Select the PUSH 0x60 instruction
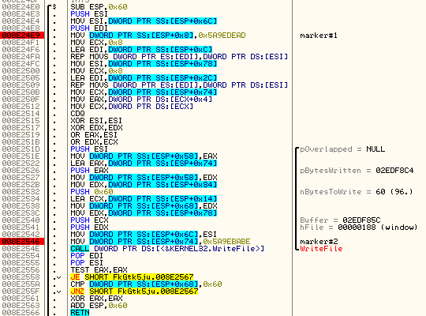 [92, 192]
